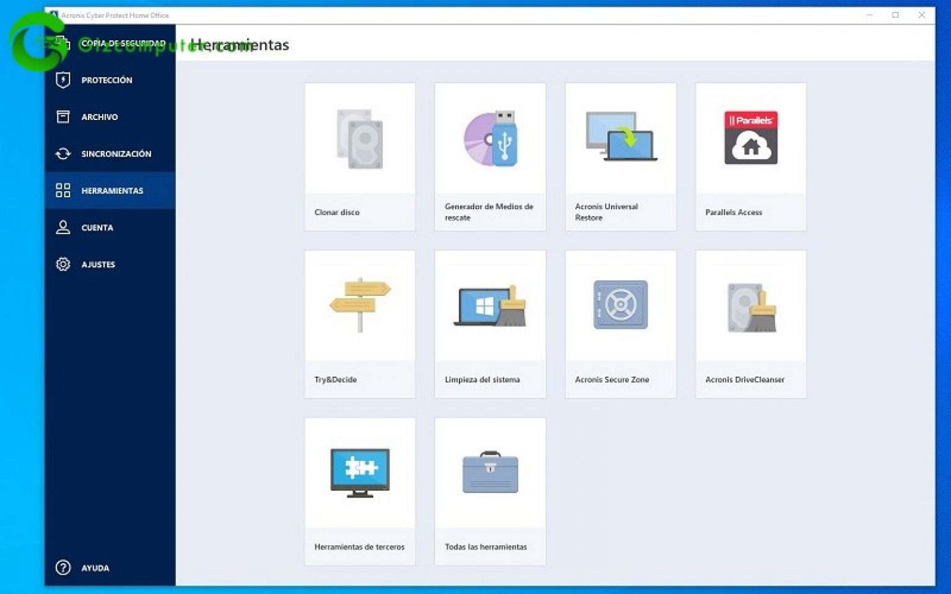Open the toolbox icon for all tools
951x594 pixels.
pyautogui.click(x=490, y=472)
